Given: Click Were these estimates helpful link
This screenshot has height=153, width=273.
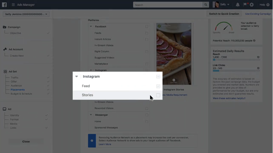Looking at the screenshot, I should point(229,98).
